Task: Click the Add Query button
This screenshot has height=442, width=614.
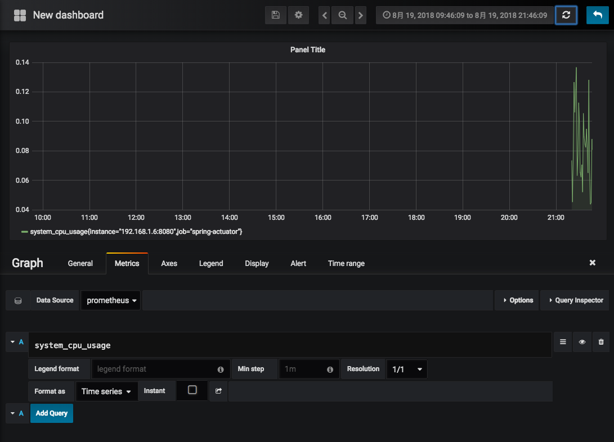Action: coord(52,413)
